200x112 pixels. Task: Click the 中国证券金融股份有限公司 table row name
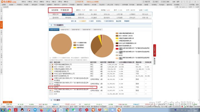(63, 69)
